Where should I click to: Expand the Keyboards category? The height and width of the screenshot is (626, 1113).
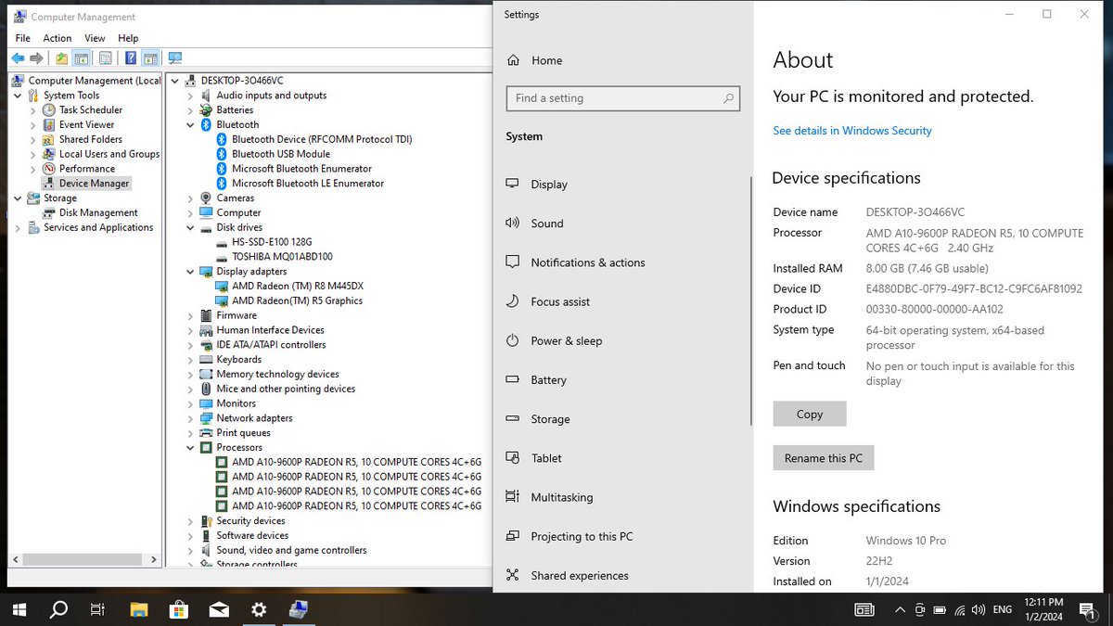(x=190, y=360)
